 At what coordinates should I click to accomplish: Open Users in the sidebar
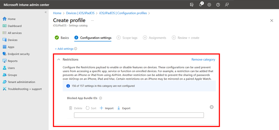pos(9,68)
